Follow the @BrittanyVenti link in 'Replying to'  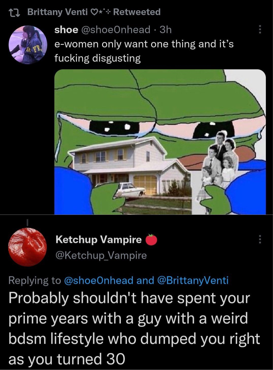click(193, 280)
